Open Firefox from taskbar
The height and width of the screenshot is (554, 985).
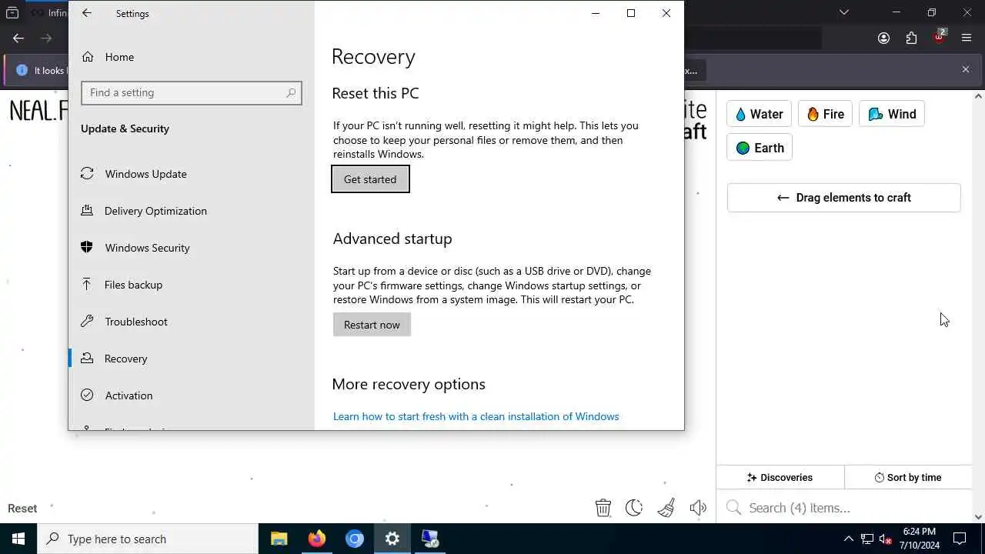pyautogui.click(x=317, y=539)
